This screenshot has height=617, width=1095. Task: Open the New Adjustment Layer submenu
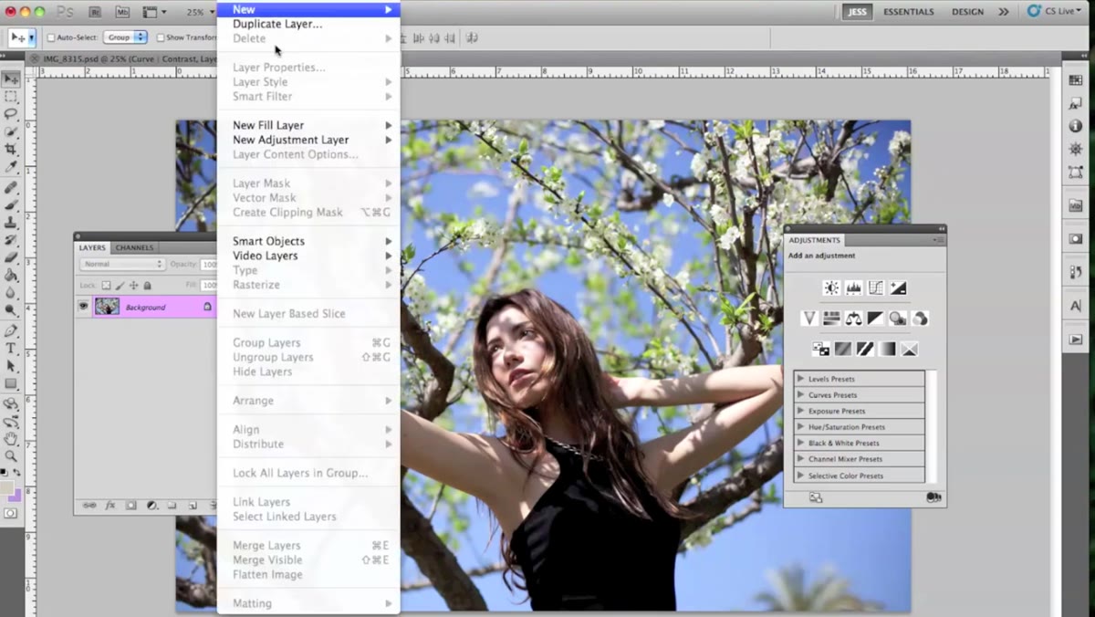(308, 140)
